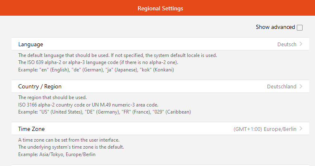Image resolution: width=315 pixels, height=166 pixels.
Task: Click the Show advanced label text
Action: 275,27
